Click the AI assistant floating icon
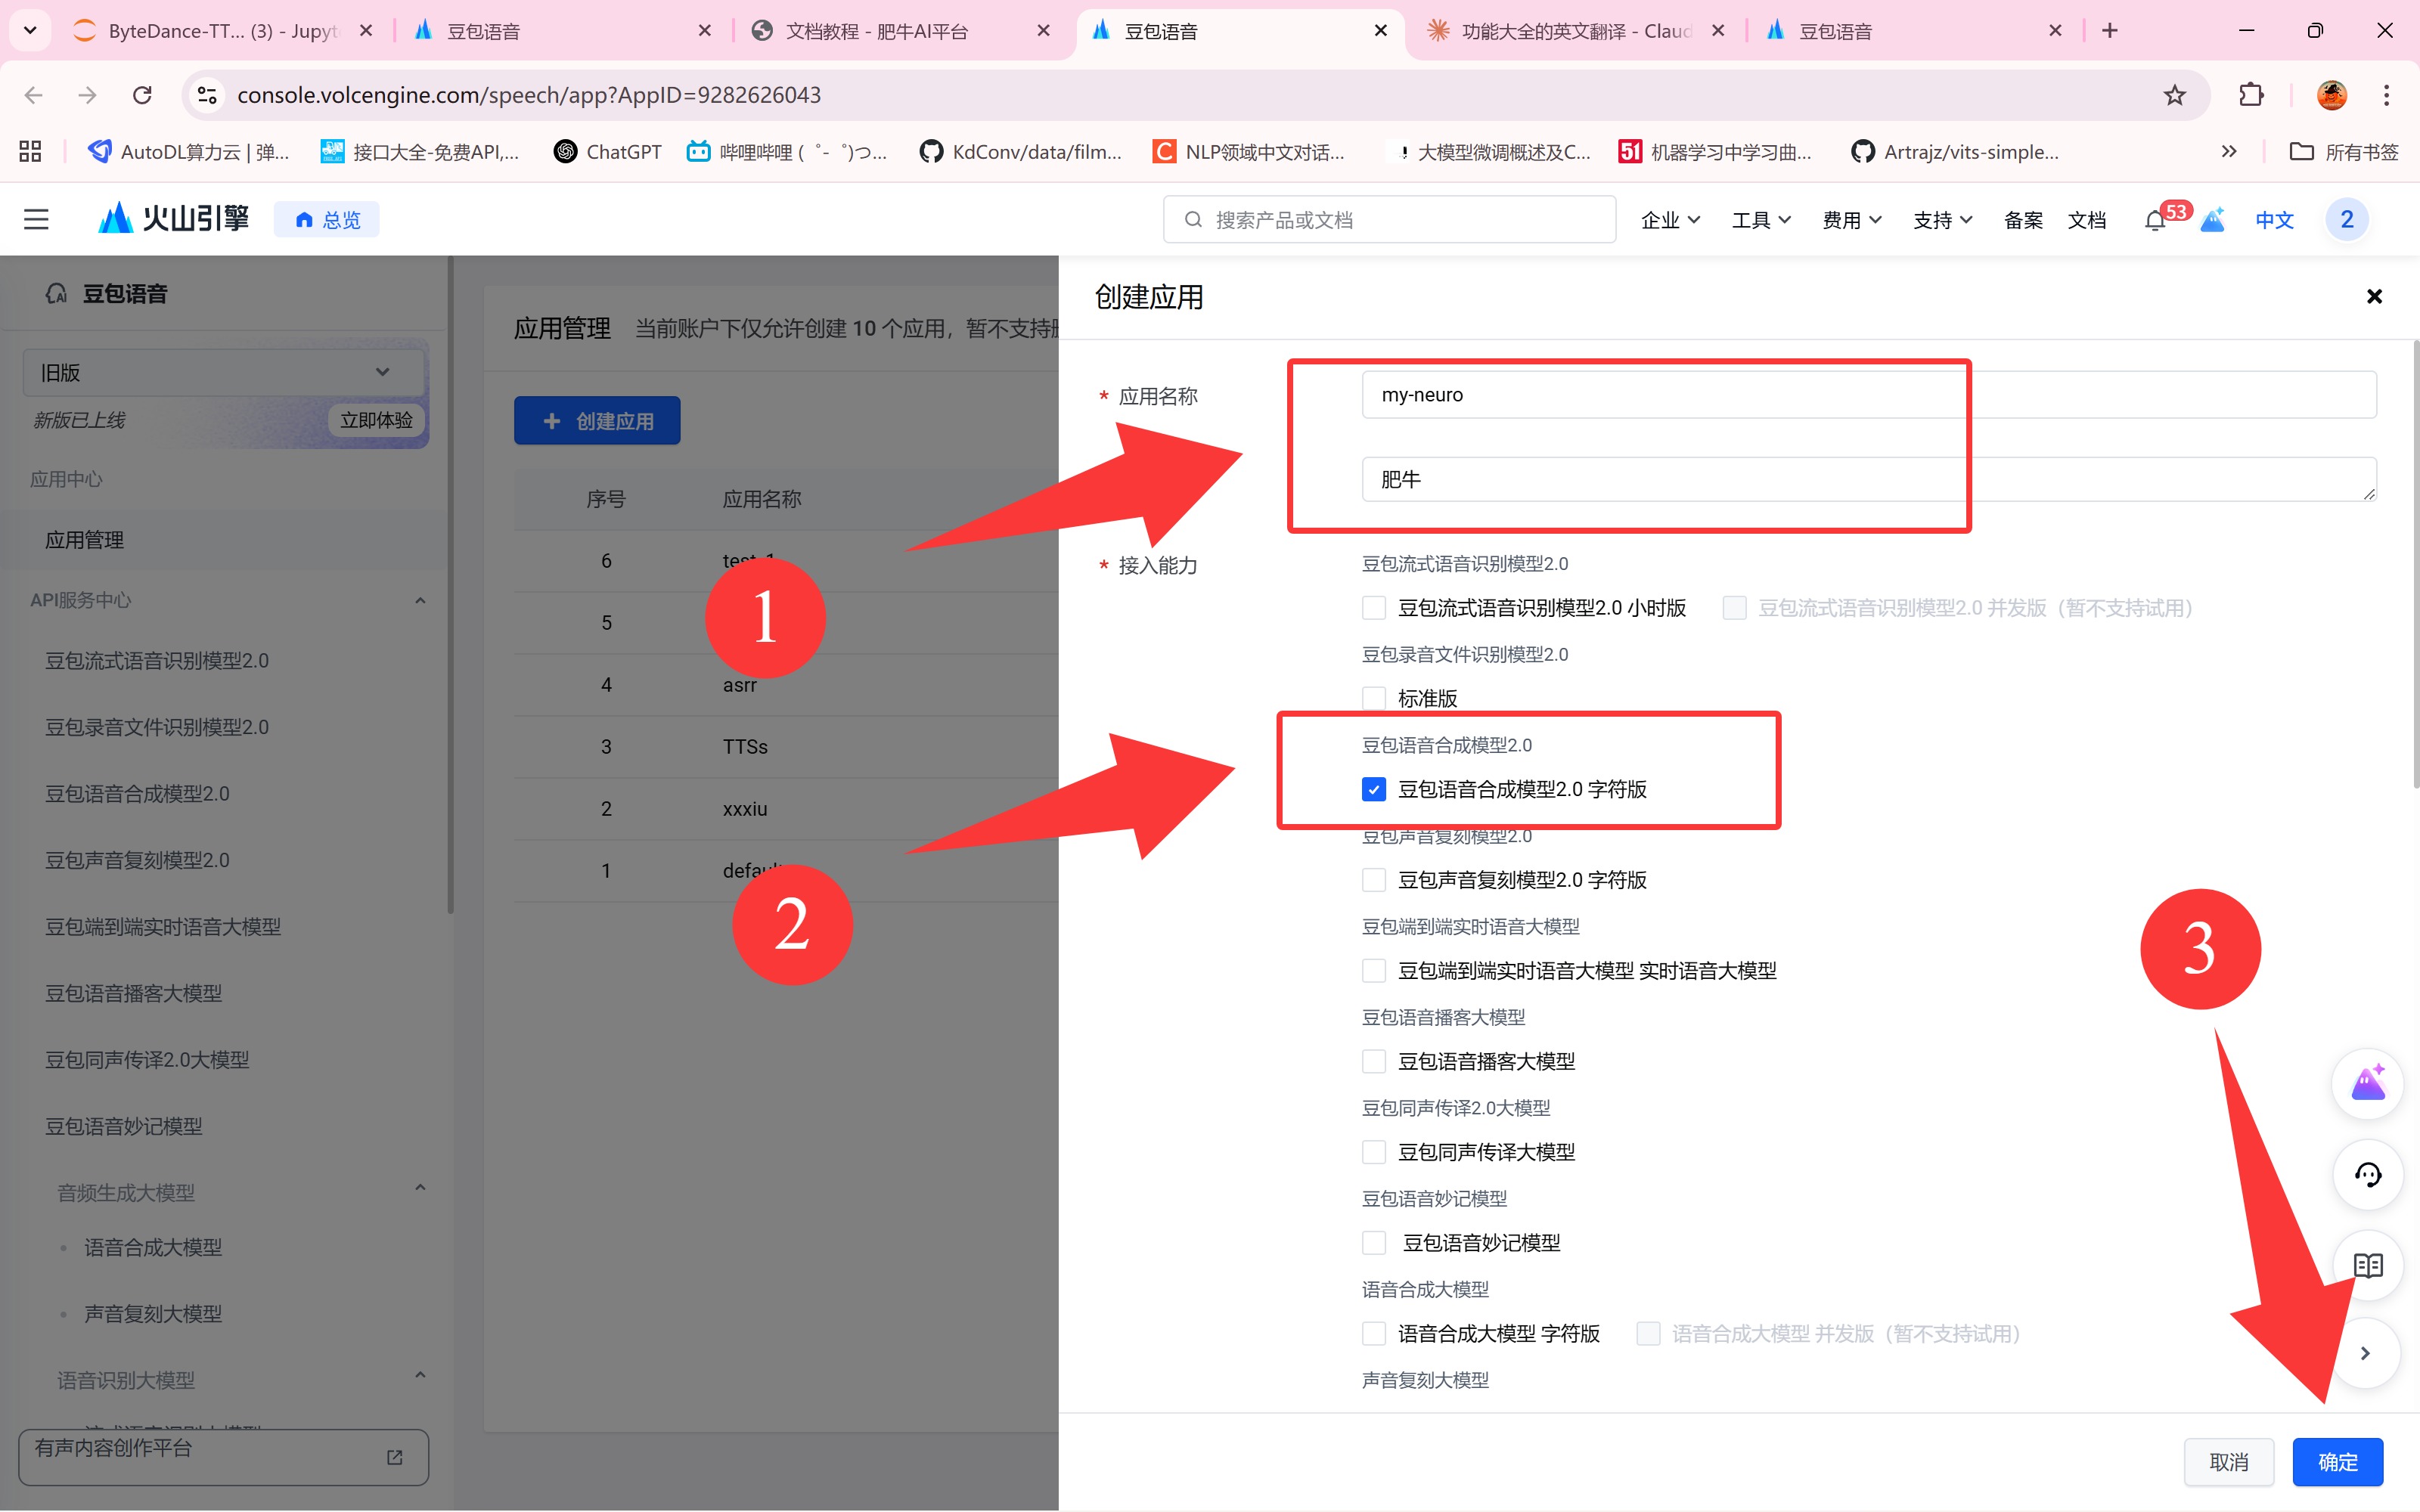 2367,1083
